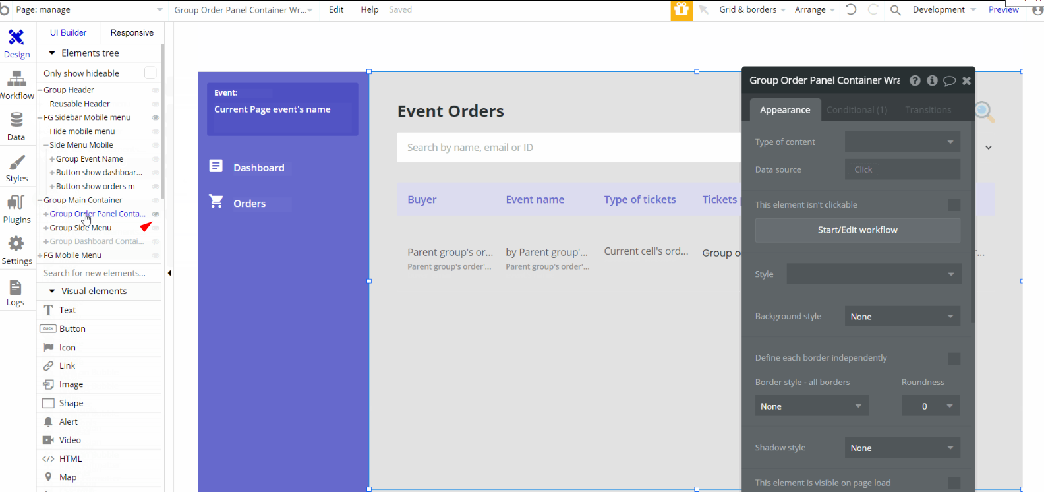Open the Workflow tab in sidebar

(16, 85)
